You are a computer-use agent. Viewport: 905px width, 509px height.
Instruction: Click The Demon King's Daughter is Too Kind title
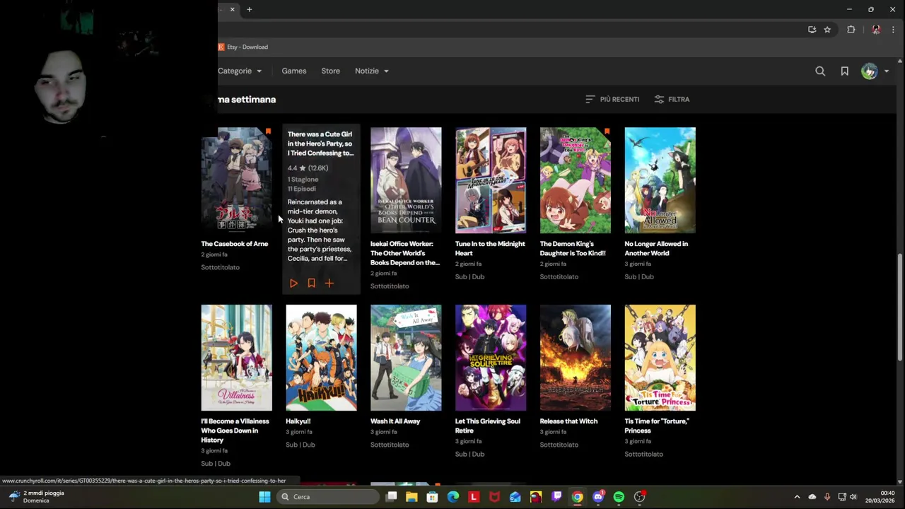pyautogui.click(x=573, y=248)
